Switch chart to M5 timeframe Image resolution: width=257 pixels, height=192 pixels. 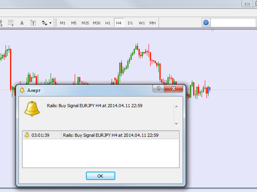(x=74, y=23)
